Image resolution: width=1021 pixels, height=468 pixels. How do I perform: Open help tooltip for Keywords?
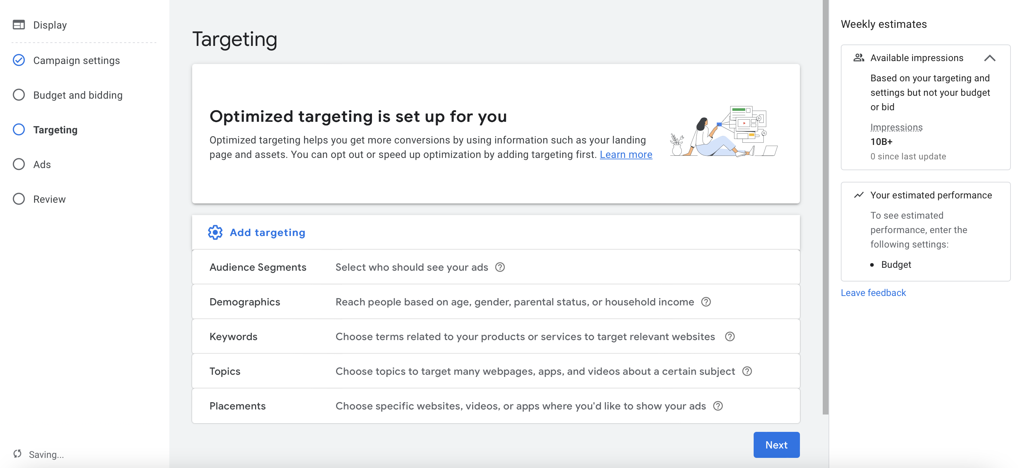[730, 336]
